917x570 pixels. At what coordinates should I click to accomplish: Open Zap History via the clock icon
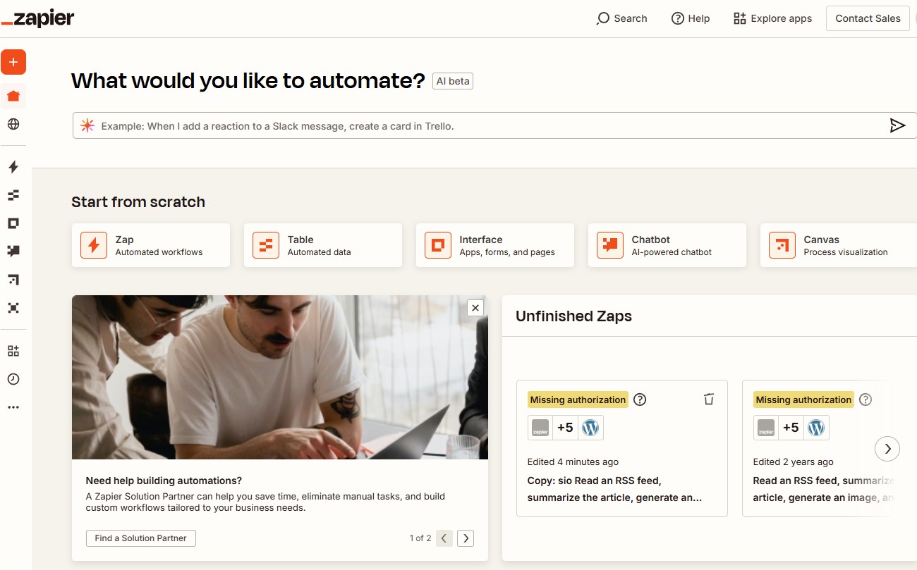(x=13, y=379)
